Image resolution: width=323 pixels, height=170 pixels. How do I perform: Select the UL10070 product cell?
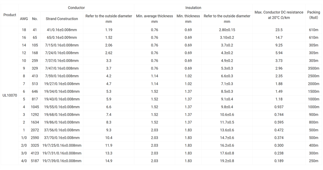pos(10,95)
